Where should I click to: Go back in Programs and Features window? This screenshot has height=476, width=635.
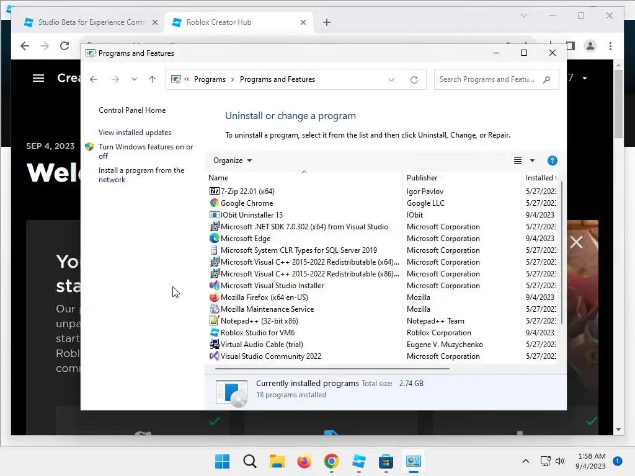(x=94, y=79)
